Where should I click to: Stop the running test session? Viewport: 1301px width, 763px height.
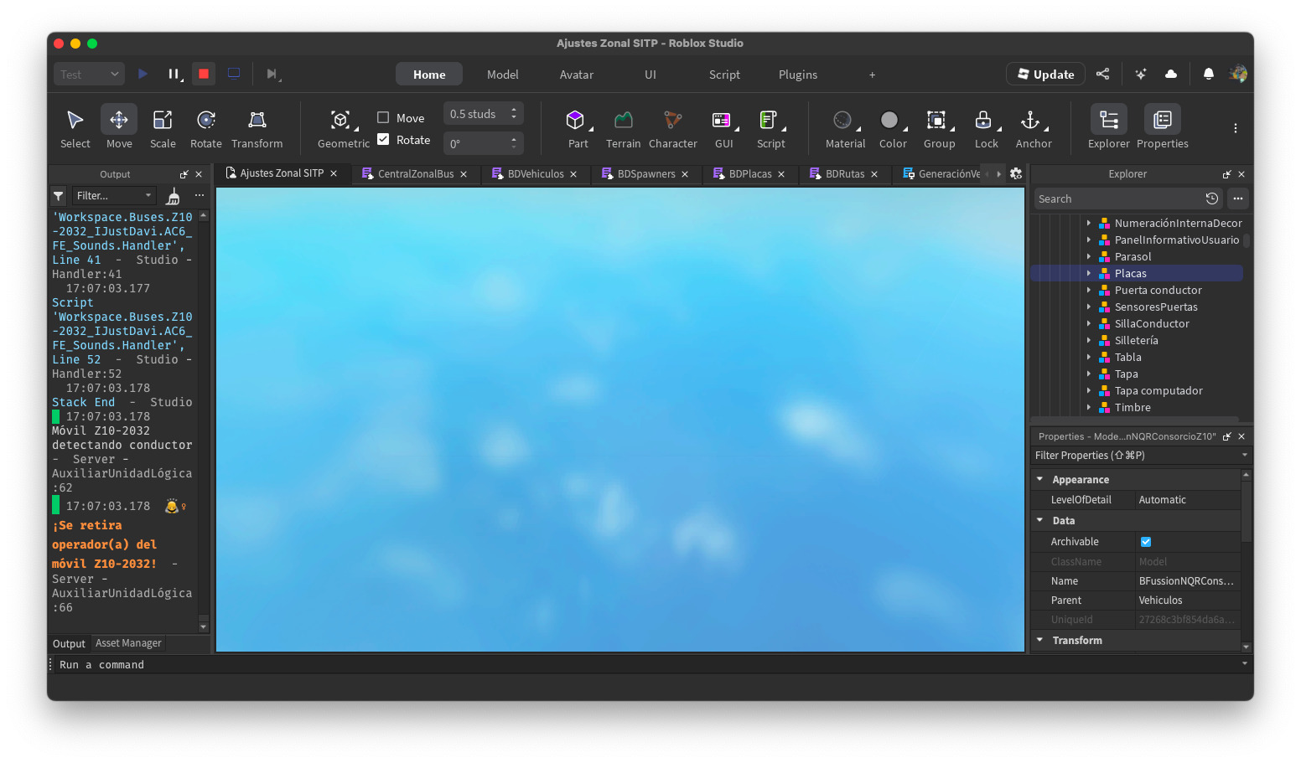point(204,74)
